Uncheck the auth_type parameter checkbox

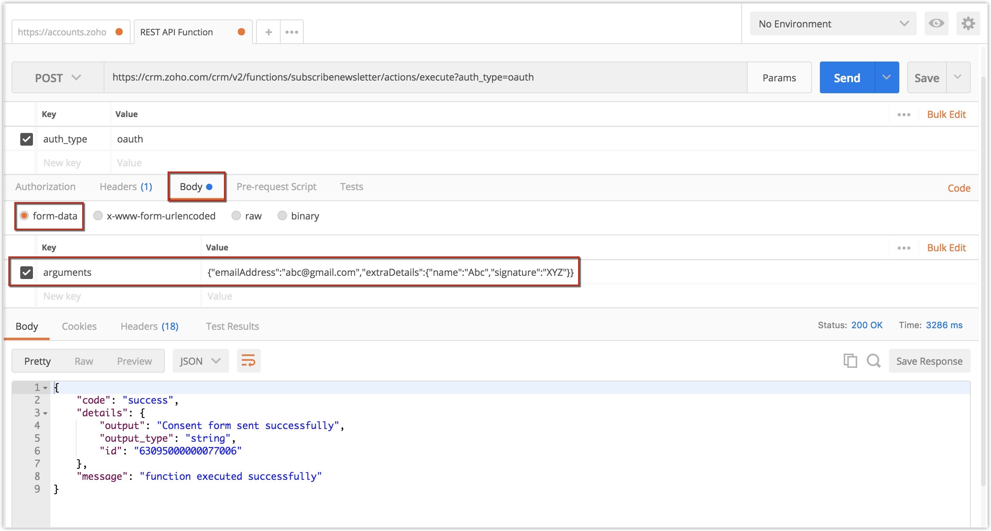(x=27, y=139)
